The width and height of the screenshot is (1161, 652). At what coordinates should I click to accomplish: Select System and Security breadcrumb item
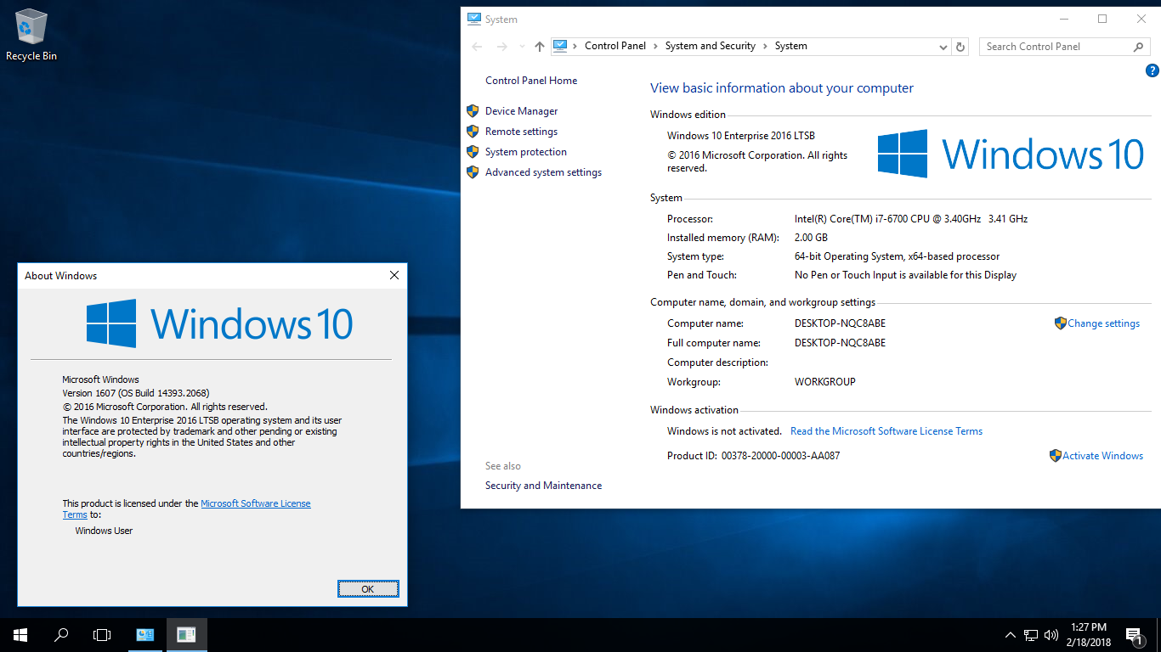tap(710, 46)
